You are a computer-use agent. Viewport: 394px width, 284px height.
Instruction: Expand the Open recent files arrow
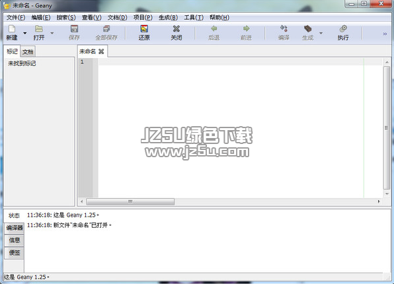(x=52, y=33)
